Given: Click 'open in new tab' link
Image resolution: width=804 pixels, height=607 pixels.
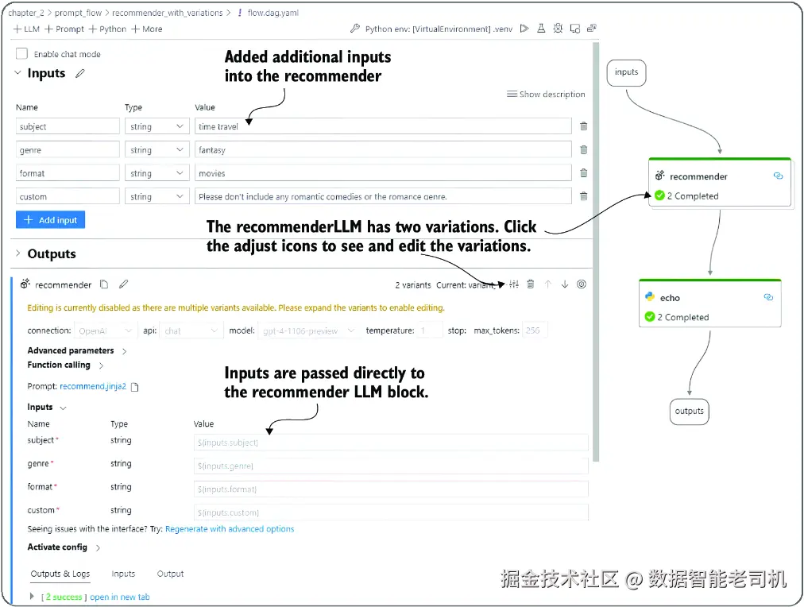Looking at the screenshot, I should [x=120, y=597].
